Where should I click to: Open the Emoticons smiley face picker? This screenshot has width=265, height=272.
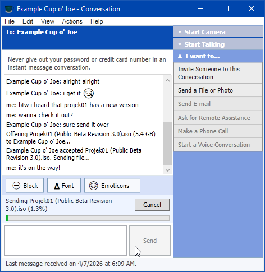click(x=93, y=186)
